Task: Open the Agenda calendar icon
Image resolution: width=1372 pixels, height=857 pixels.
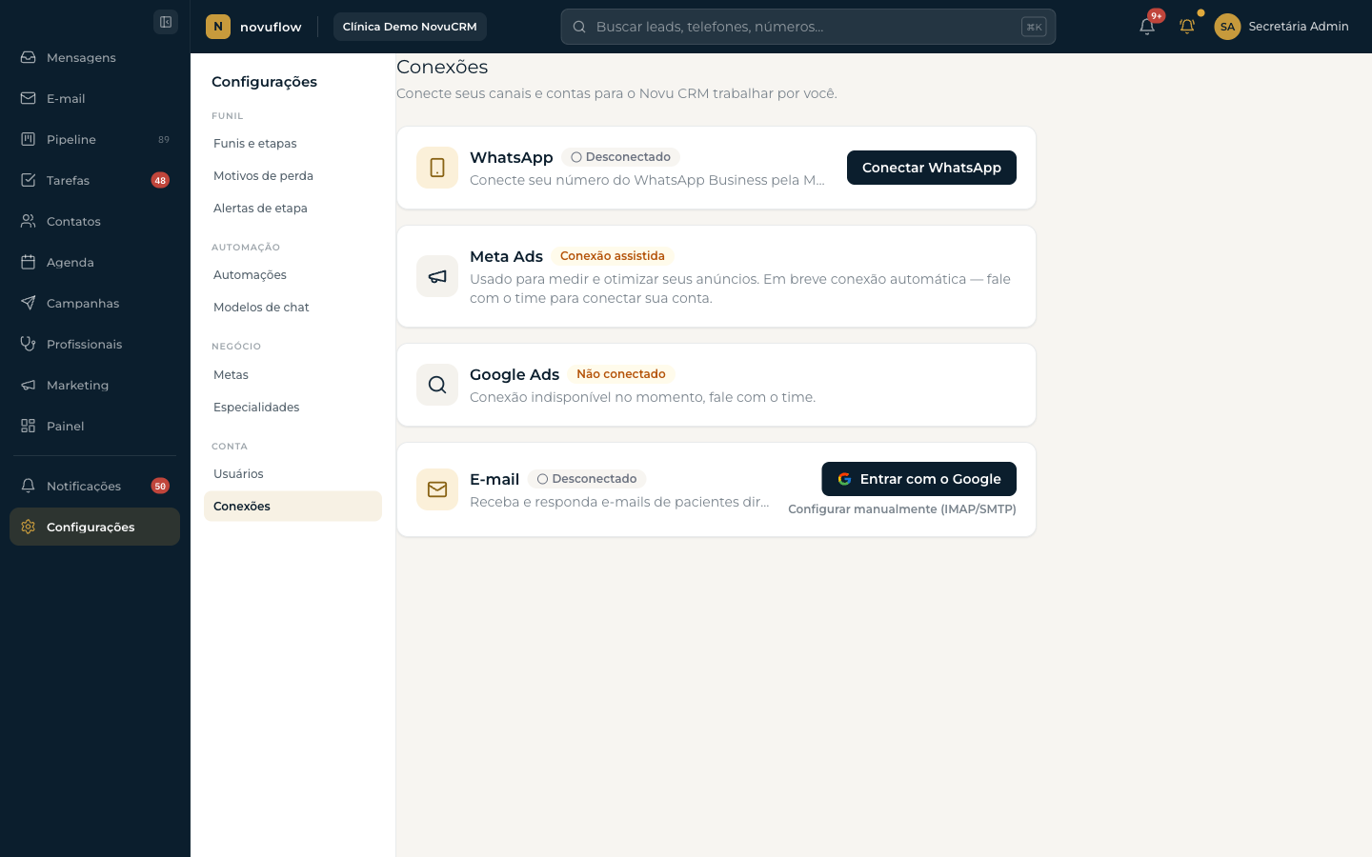Action: click(x=29, y=262)
